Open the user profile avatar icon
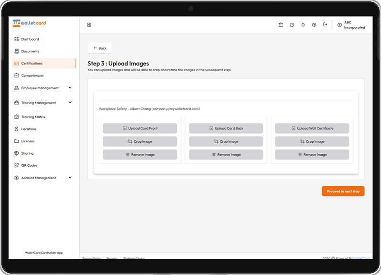Viewport: 381px width, 275px height. pyautogui.click(x=340, y=25)
